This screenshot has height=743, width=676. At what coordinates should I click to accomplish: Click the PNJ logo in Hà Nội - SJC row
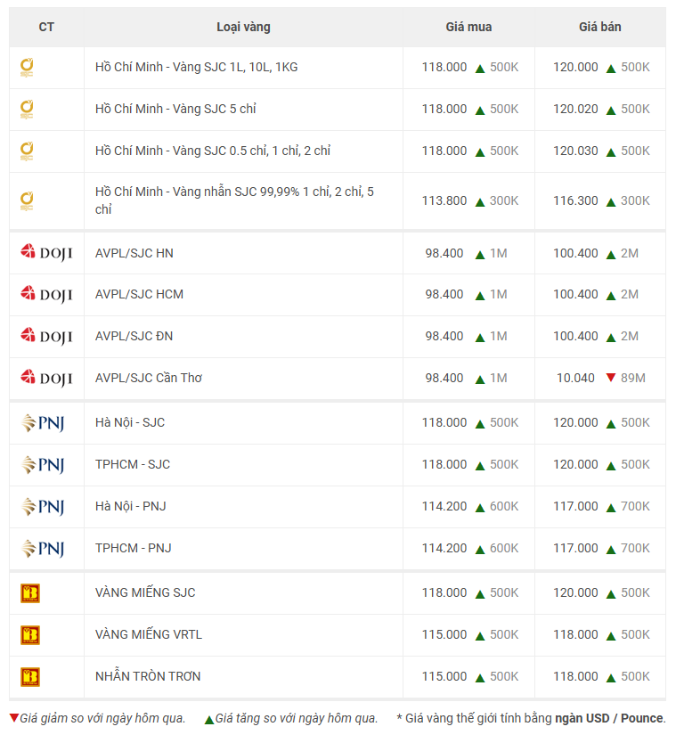[43, 422]
